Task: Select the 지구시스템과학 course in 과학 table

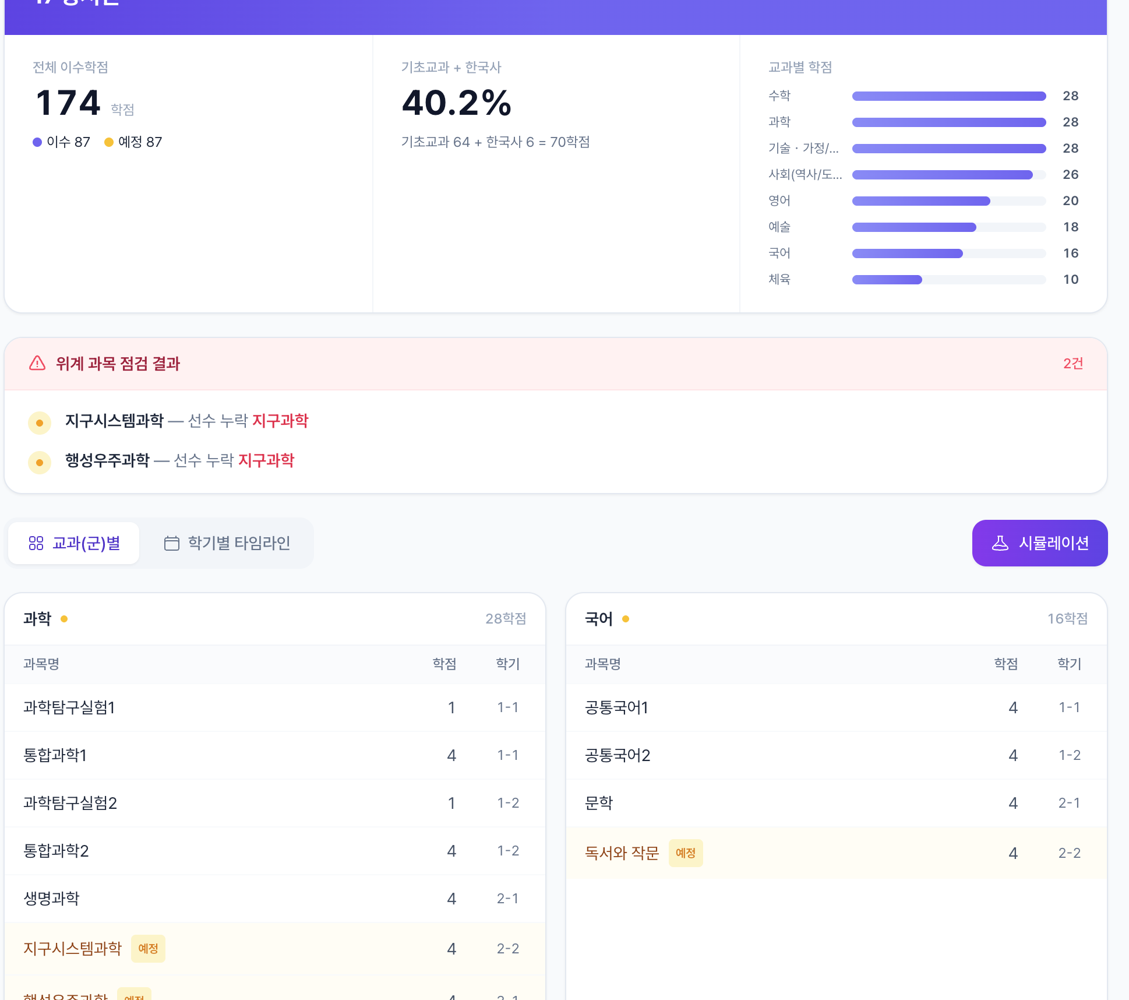Action: coord(275,949)
